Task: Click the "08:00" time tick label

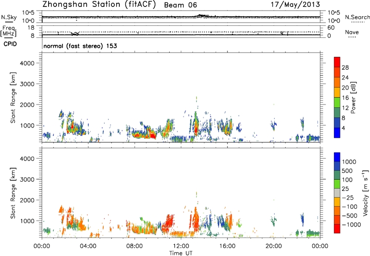Action: [135, 246]
